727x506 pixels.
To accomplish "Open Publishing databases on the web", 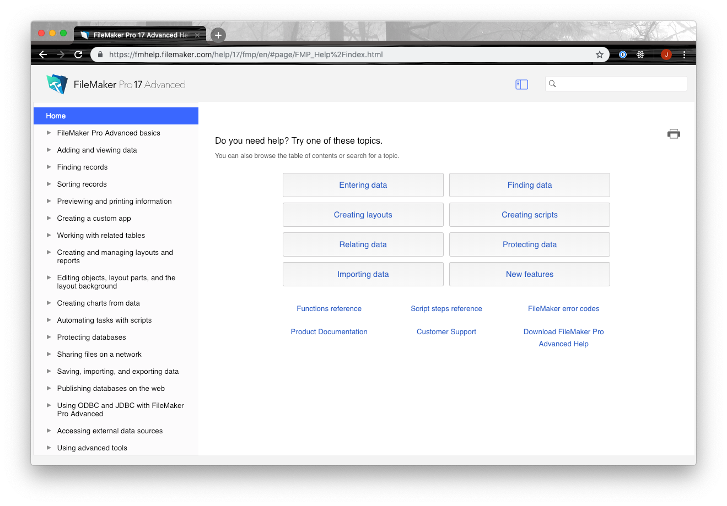I will [x=111, y=388].
